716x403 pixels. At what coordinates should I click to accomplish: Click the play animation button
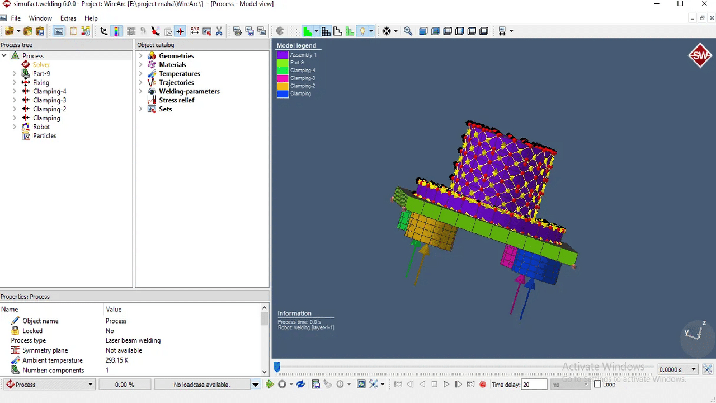446,385
